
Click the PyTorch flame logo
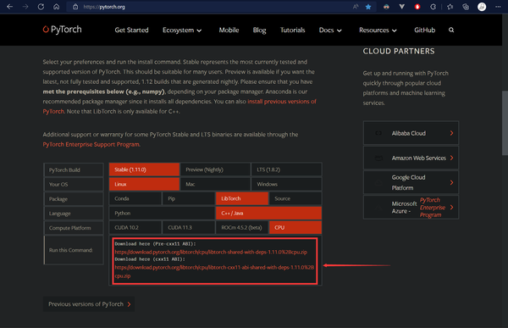(46, 29)
